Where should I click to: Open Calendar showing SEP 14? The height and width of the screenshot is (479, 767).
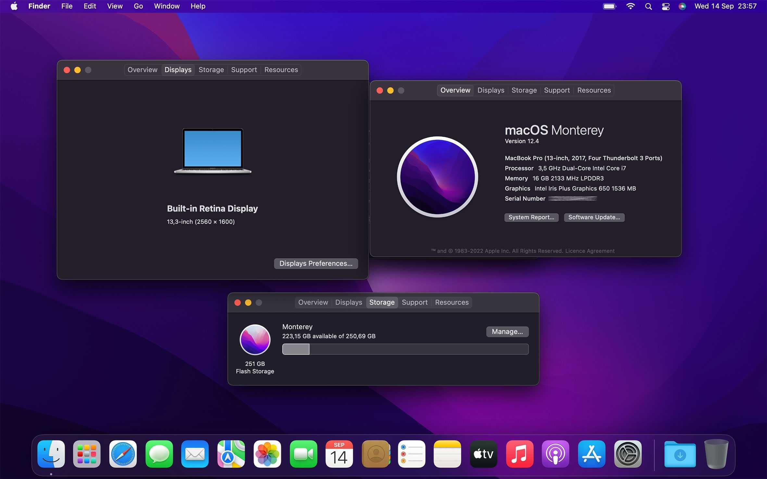coord(339,454)
